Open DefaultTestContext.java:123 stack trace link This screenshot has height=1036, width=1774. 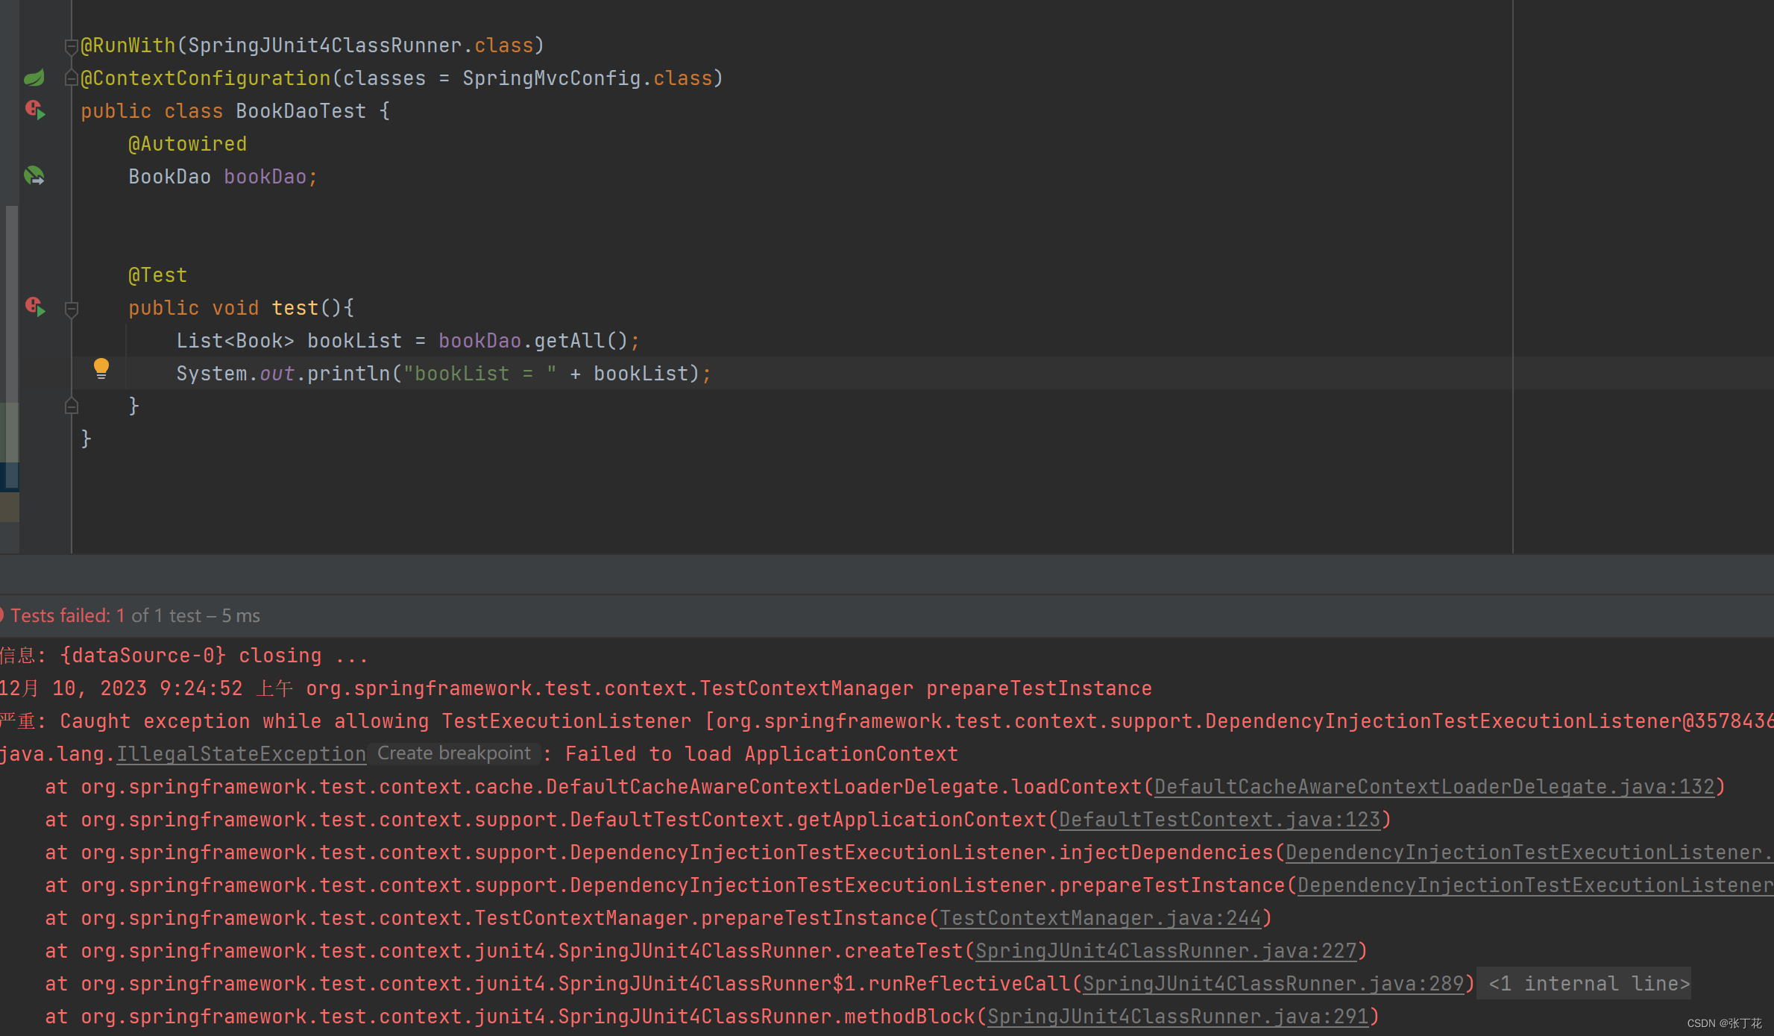pos(1219,820)
